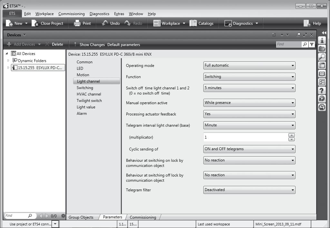The image size is (330, 228).
Task: Select the HVAC channel parameter page
Action: point(89,94)
